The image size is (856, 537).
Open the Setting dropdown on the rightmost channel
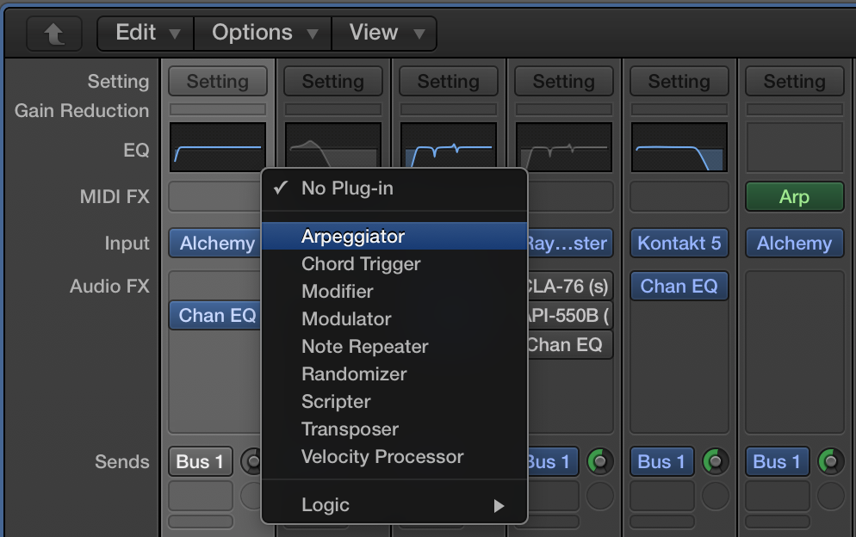tap(794, 81)
